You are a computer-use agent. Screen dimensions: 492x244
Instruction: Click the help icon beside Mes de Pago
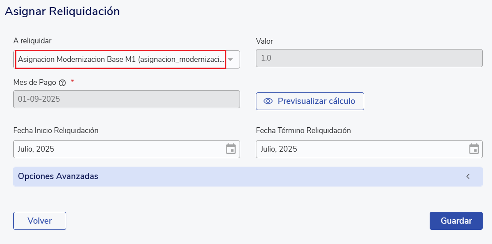tap(62, 82)
